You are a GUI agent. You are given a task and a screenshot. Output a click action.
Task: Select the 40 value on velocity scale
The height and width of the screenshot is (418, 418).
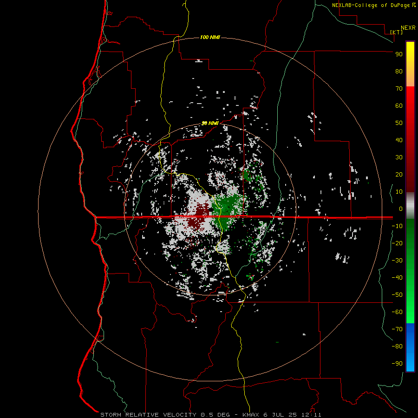click(399, 140)
